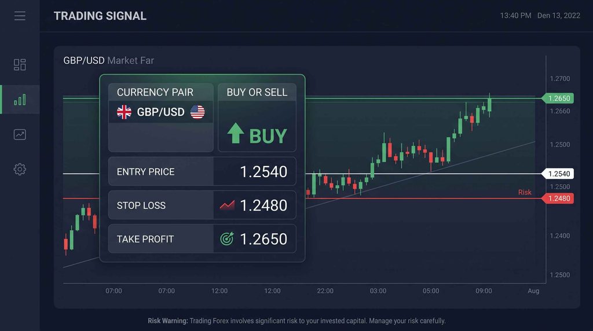Click the 22:00 time axis label
Screen dimensions: 593x331
[325, 291]
